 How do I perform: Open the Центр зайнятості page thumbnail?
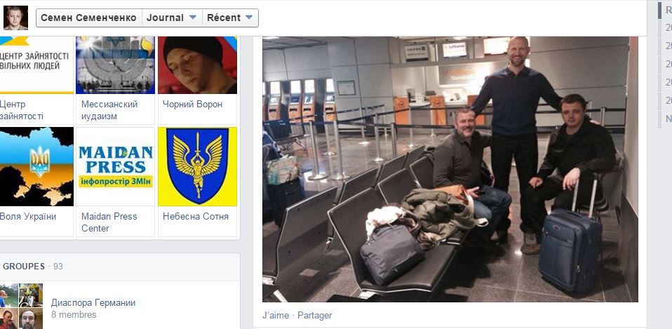pyautogui.click(x=37, y=65)
